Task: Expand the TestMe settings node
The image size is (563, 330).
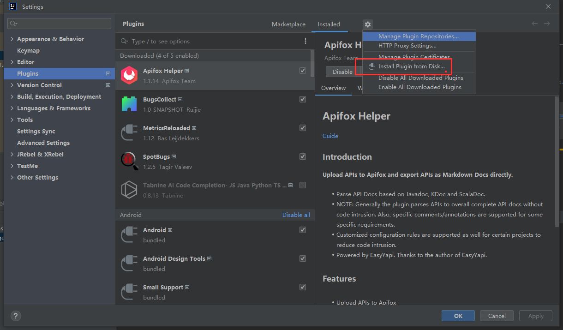Action: (12, 166)
